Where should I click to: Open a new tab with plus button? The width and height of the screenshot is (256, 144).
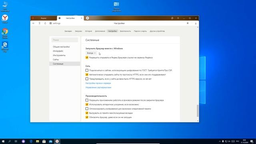88,18
